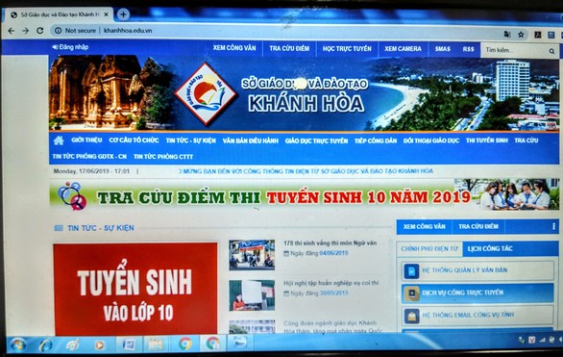The image size is (563, 357).
Task: Select the Đăng nhập login link
Action: 70,47
